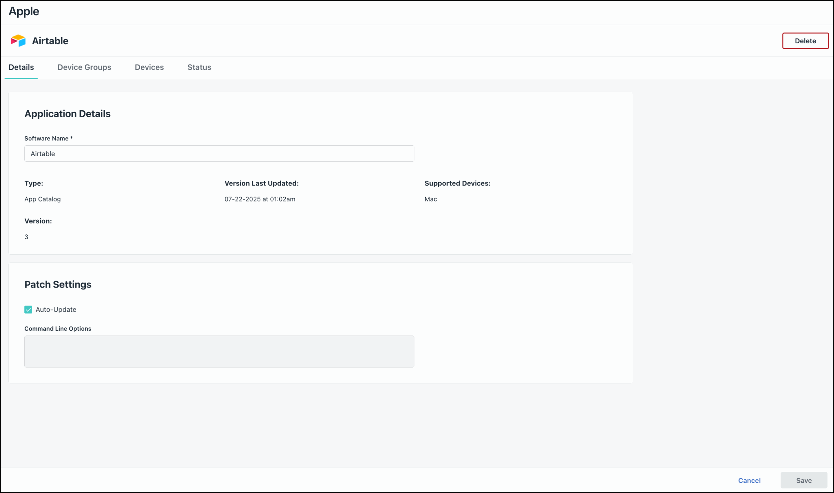
Task: Focus the Command Line Options textarea
Action: click(219, 351)
